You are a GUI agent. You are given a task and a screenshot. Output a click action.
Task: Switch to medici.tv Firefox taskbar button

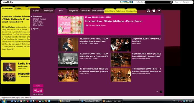point(112,101)
